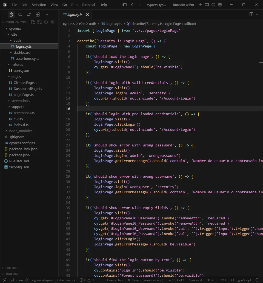Screen dimensions: 263x283
Task: Collapse all folders in explorer
Action: click(x=53, y=22)
